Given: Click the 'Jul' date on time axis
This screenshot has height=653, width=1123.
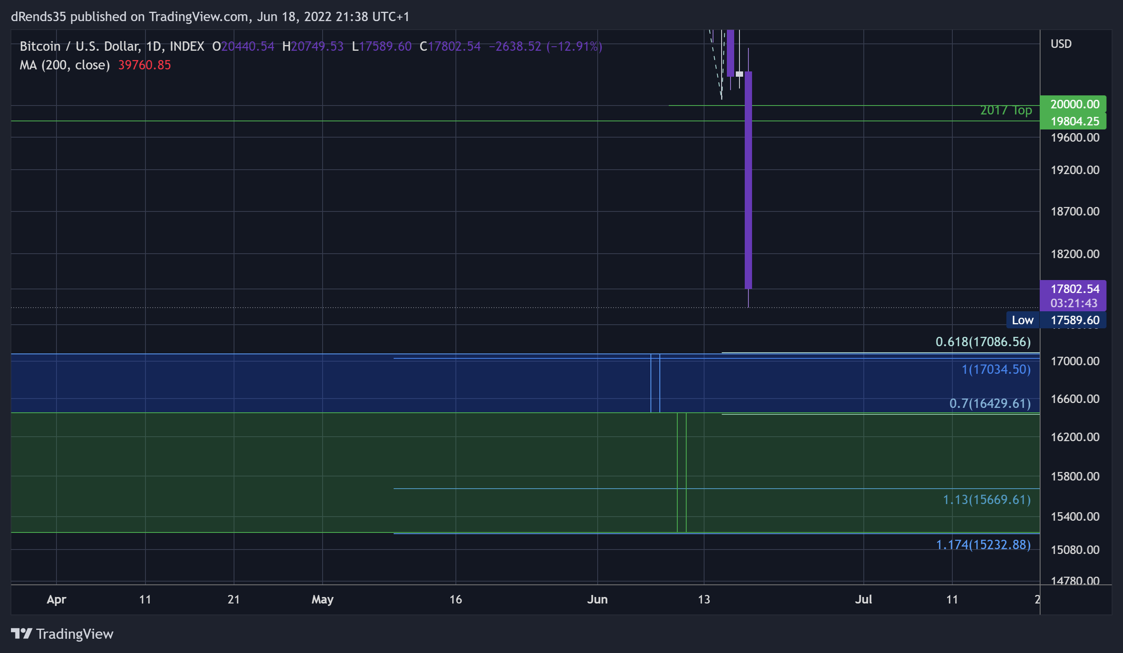Looking at the screenshot, I should pyautogui.click(x=863, y=599).
